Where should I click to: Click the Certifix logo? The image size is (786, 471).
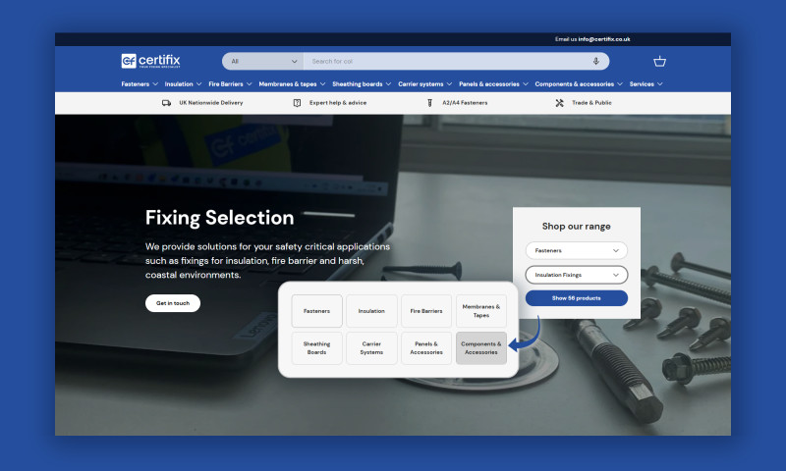(x=150, y=61)
